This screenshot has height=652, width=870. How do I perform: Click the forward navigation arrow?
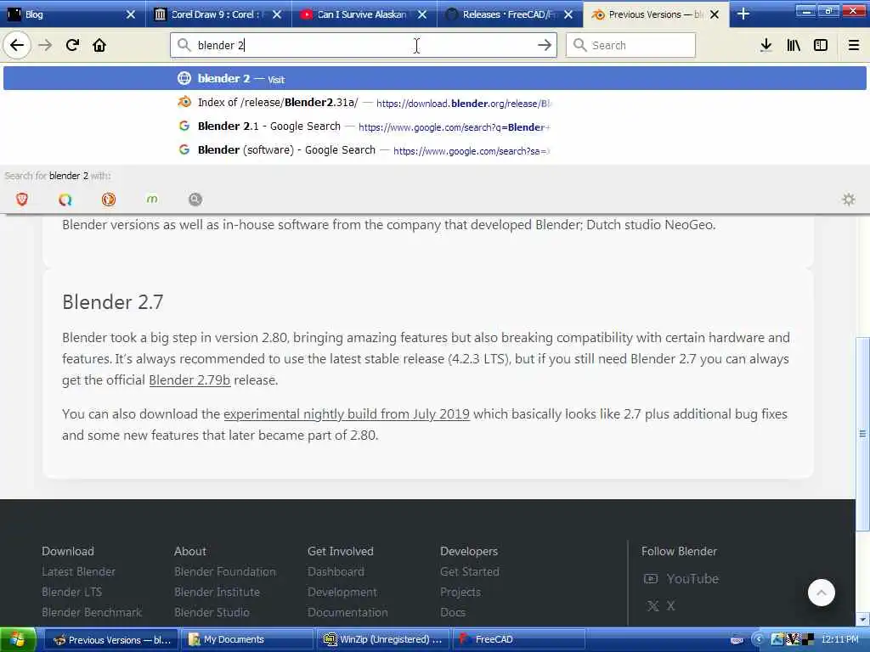(x=45, y=46)
